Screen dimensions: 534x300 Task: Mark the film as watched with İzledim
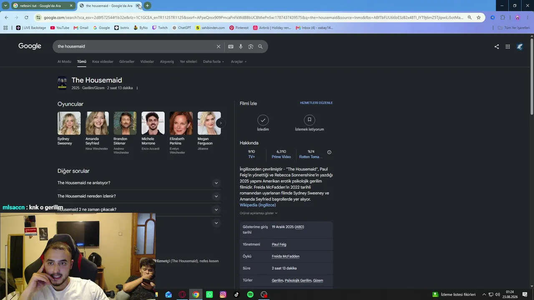[x=263, y=123]
